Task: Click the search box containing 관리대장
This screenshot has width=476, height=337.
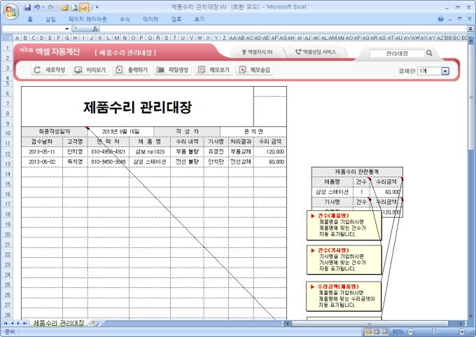Action: (x=397, y=53)
